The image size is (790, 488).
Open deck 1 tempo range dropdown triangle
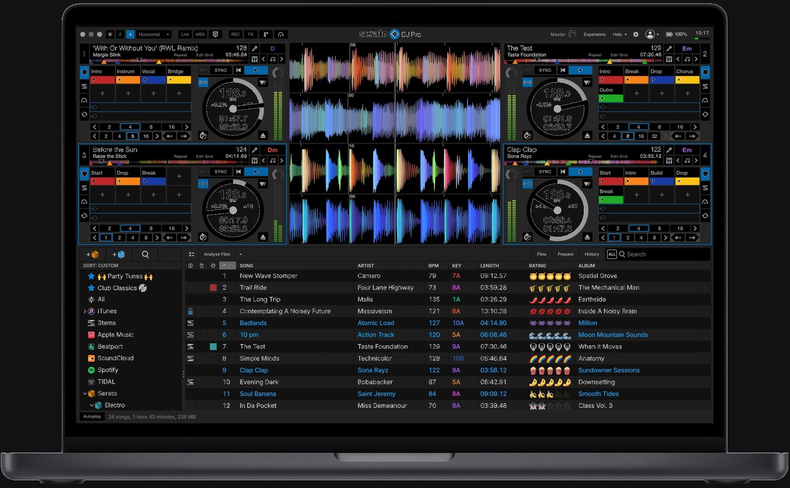click(263, 83)
